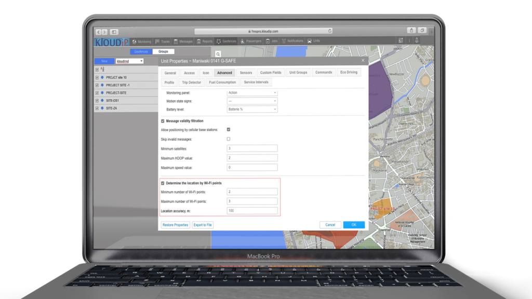The height and width of the screenshot is (299, 532).
Task: Click the blue icon of PROJCT site 10
Action: point(102,78)
